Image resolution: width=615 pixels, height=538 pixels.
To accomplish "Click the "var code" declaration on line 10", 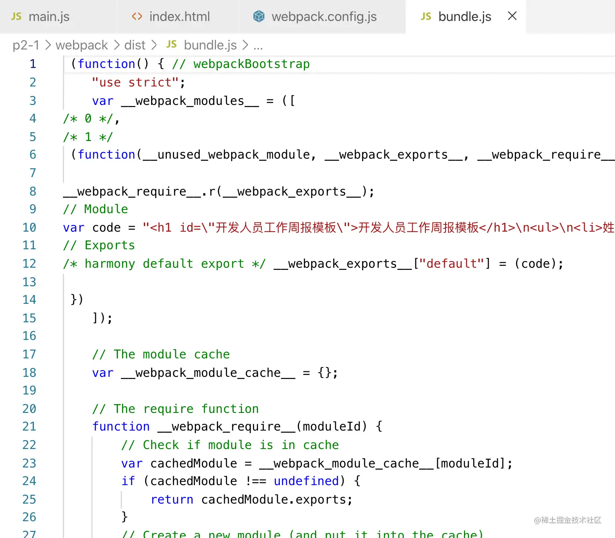I will coord(92,227).
